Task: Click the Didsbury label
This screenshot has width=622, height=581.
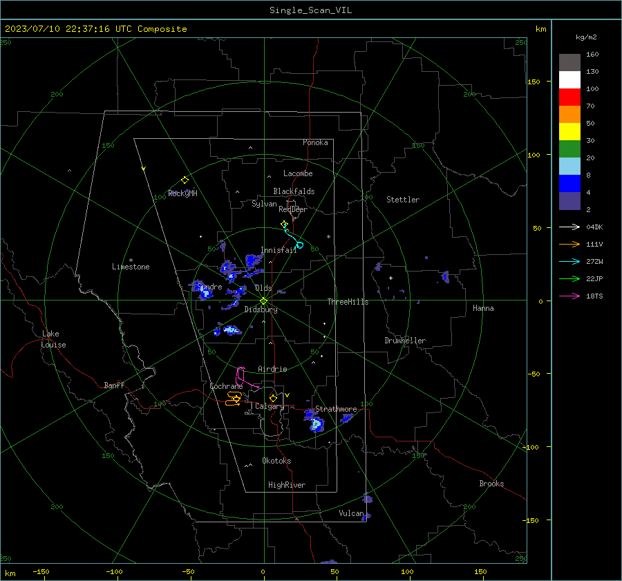Action: coord(261,309)
